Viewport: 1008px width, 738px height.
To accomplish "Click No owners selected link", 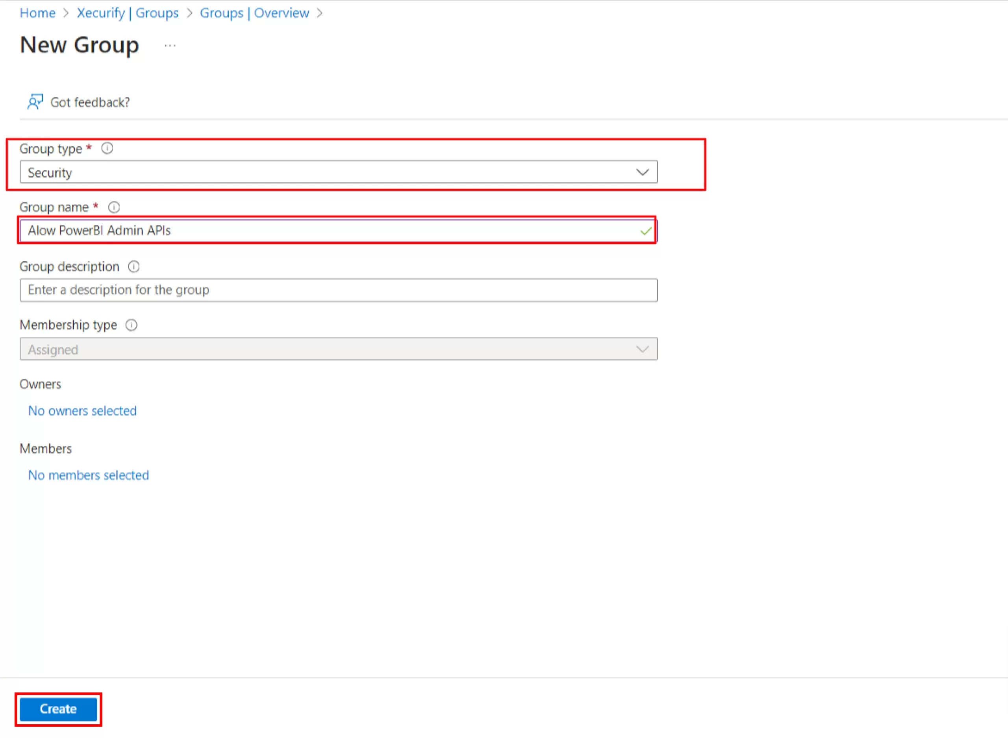I will click(82, 410).
